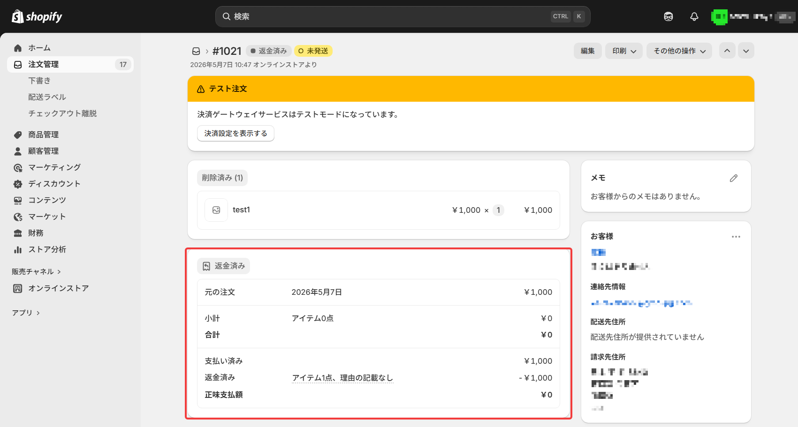Open ディスカウント in the sidebar
The height and width of the screenshot is (427, 798).
70,184
